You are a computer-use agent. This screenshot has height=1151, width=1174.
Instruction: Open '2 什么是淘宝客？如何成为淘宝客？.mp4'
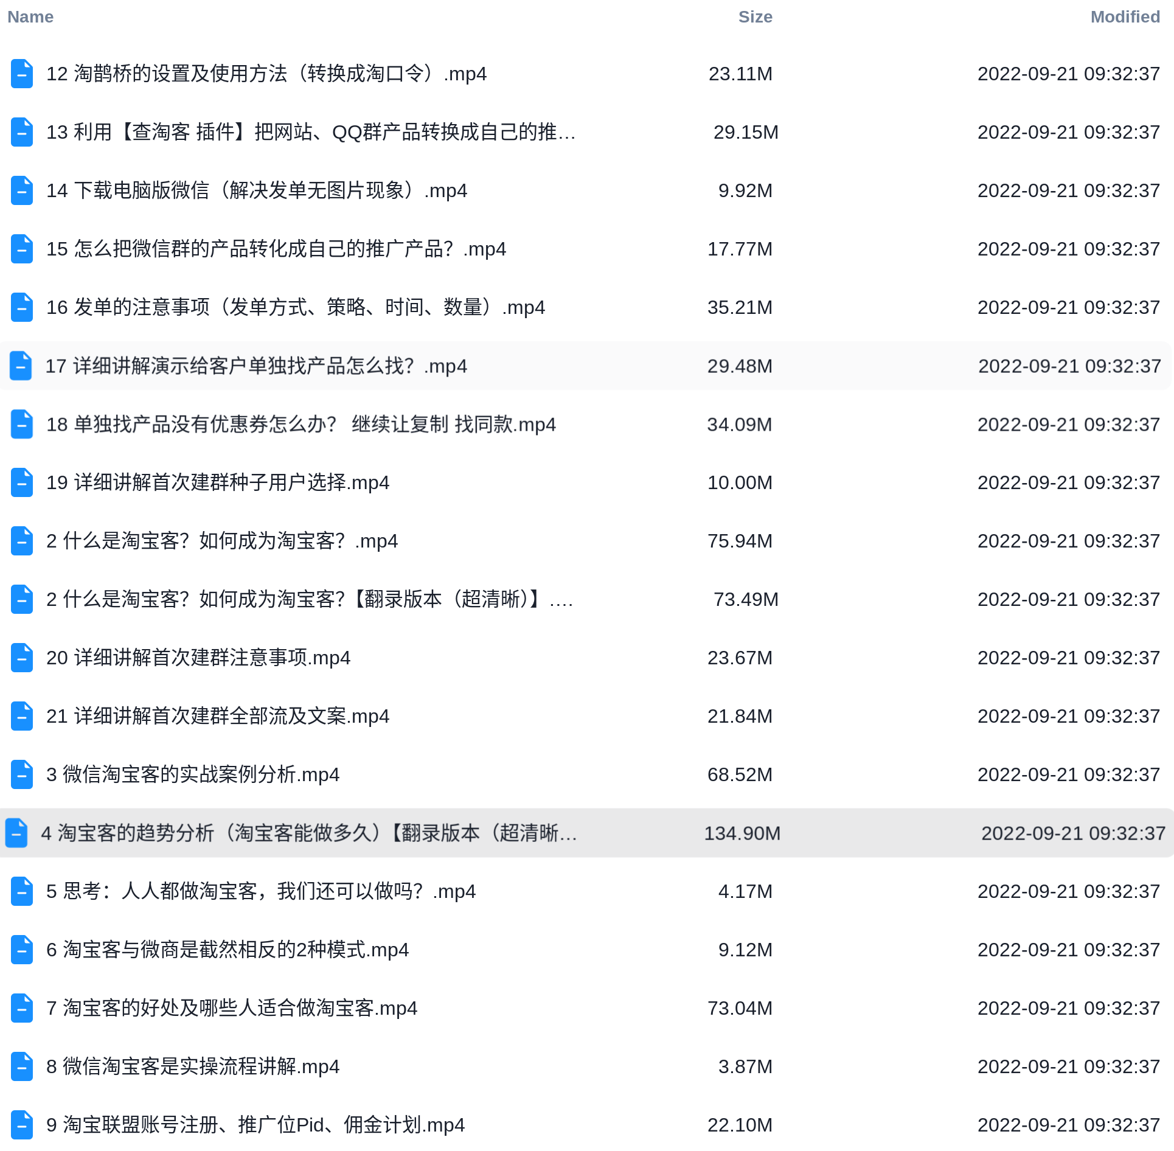tap(222, 541)
